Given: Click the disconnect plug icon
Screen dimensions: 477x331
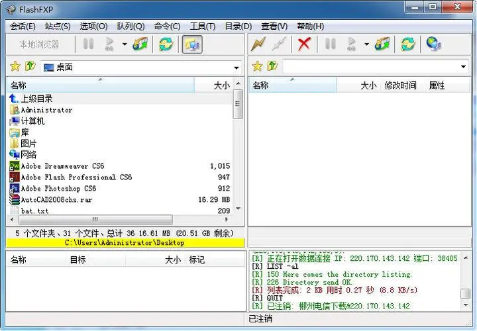Looking at the screenshot, I should tap(279, 44).
